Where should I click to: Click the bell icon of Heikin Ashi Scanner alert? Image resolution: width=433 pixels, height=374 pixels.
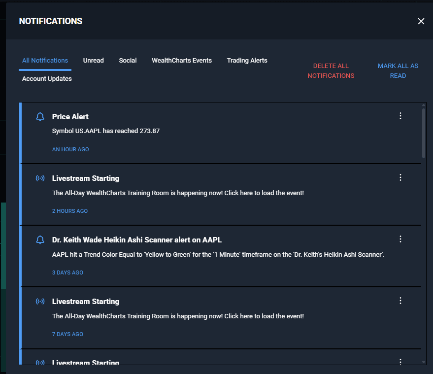(x=40, y=240)
